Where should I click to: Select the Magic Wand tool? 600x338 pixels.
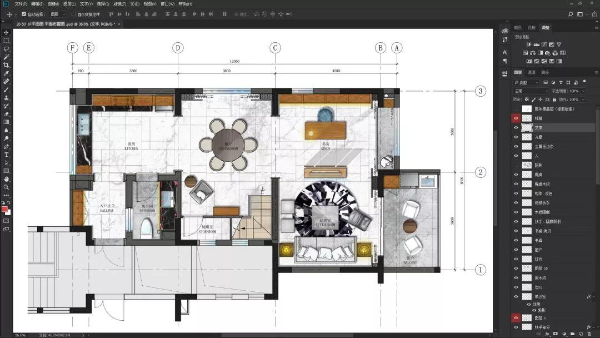(x=6, y=57)
